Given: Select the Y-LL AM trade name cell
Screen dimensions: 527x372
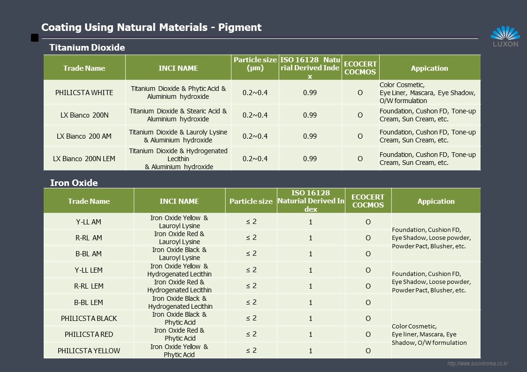Looking at the screenshot, I should click(x=89, y=222).
